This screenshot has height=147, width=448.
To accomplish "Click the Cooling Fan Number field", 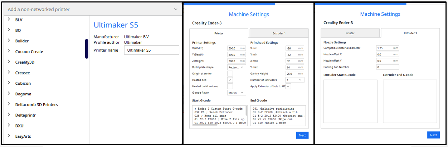I will pos(388,67).
